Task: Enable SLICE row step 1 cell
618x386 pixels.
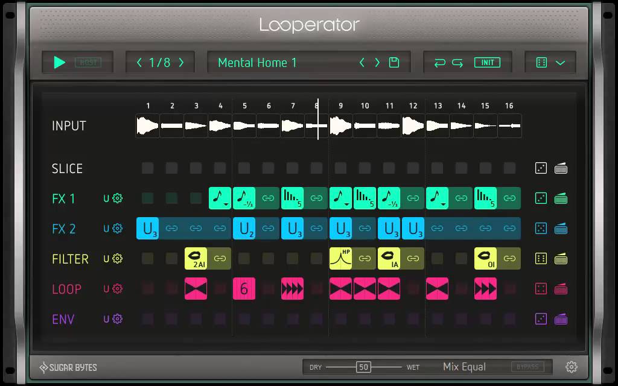Action: pyautogui.click(x=147, y=168)
